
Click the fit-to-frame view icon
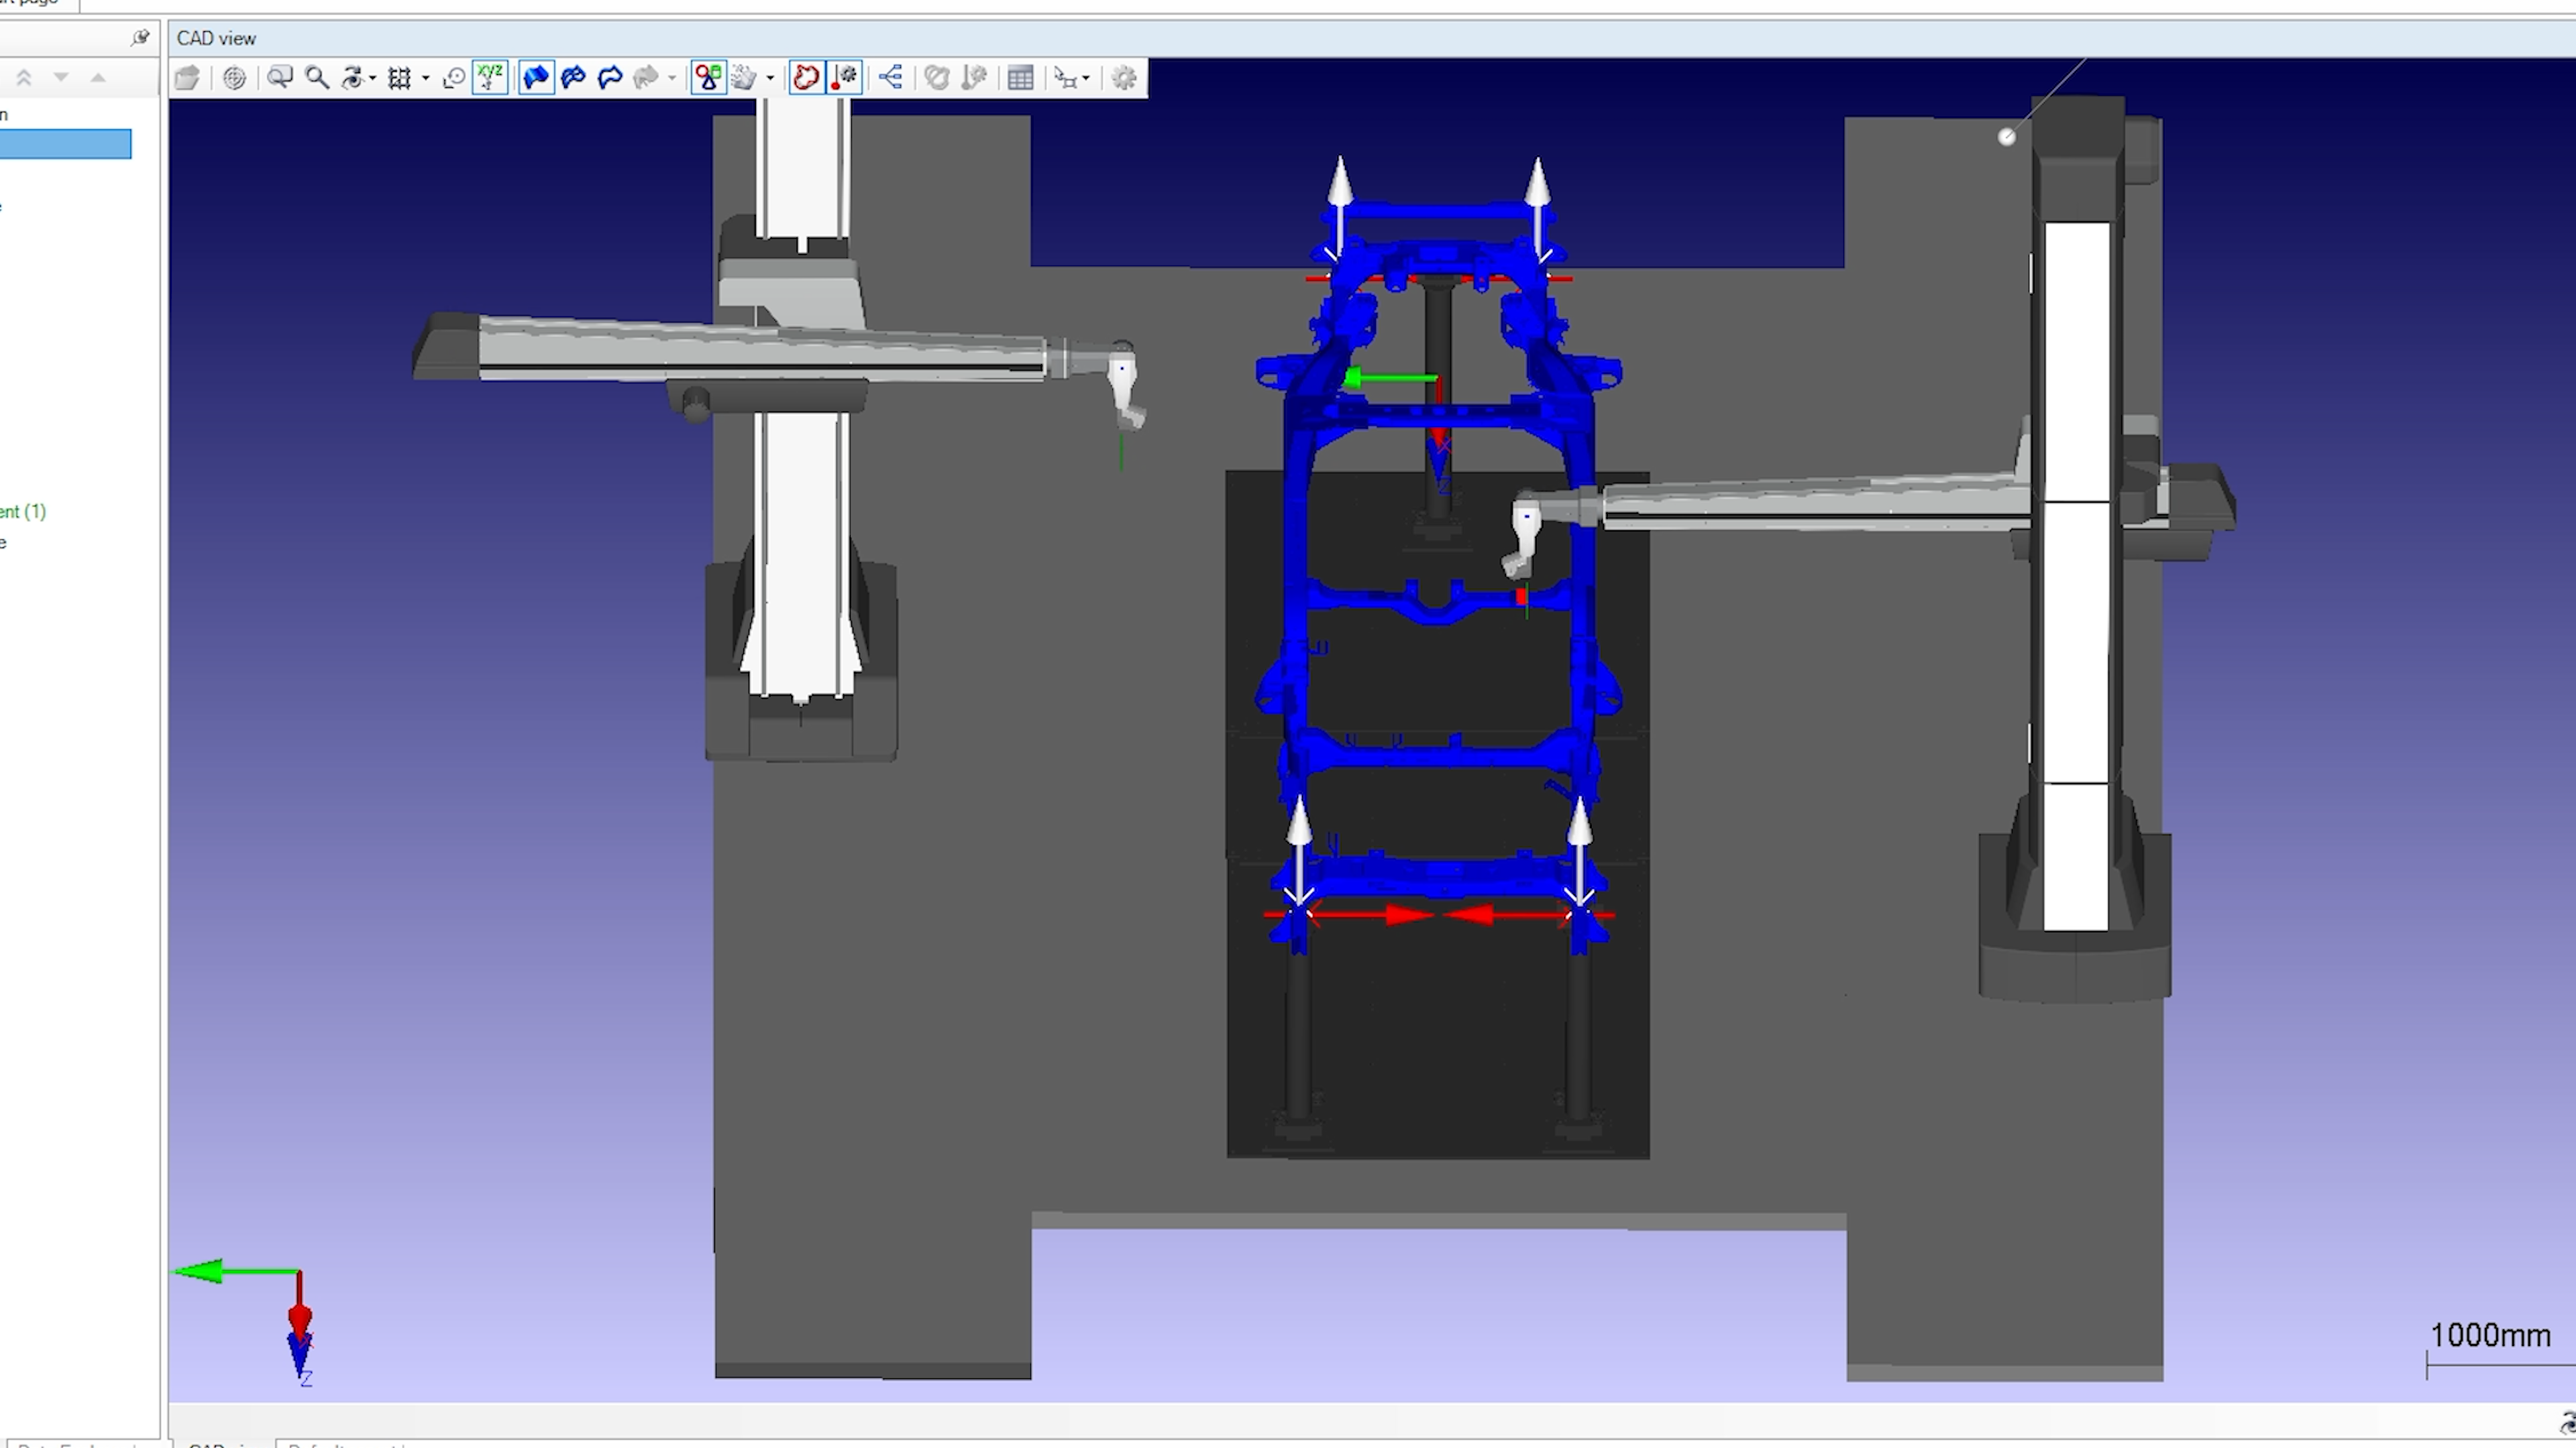tap(400, 78)
